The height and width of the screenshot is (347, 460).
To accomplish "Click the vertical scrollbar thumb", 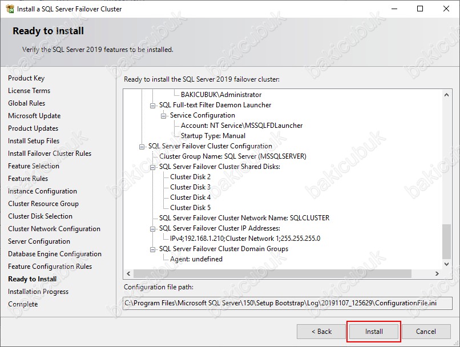I will (446, 241).
